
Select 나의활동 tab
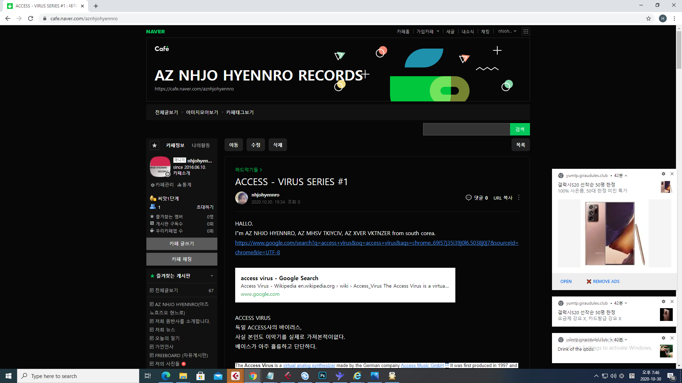tap(201, 145)
